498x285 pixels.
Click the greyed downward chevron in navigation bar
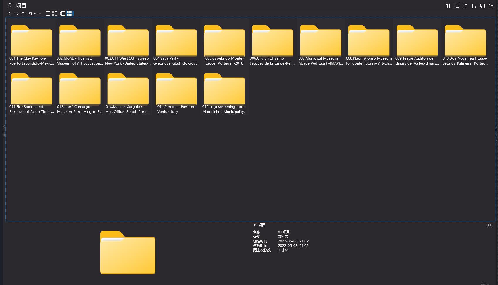[40, 13]
